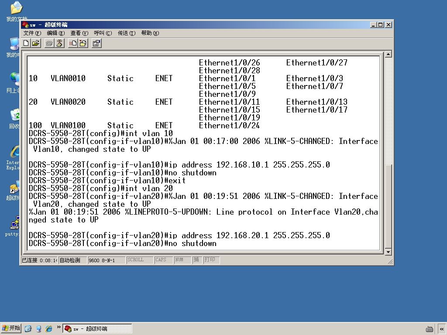Click the SCROLL status bar indicator

pos(139,260)
